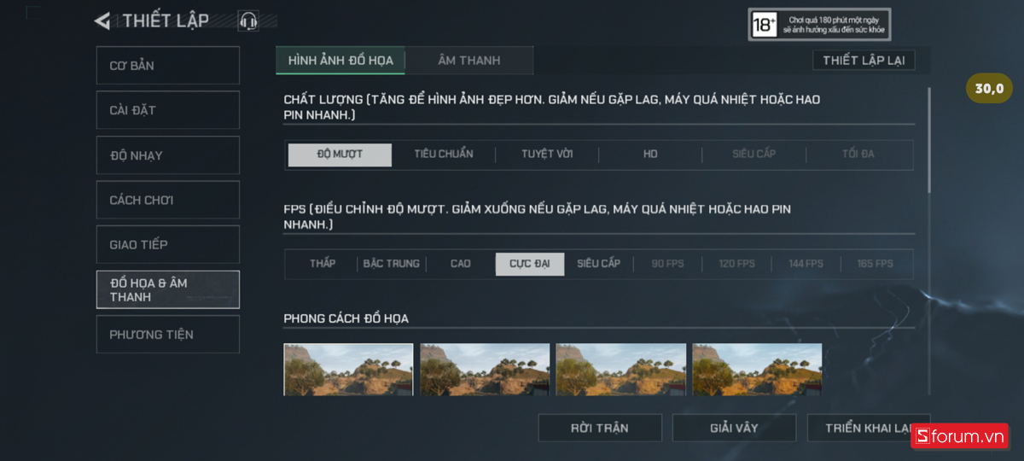
Task: Set FPS to CỰC ĐẠI
Action: pos(530,264)
